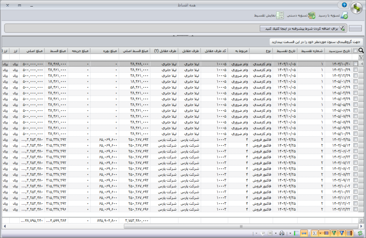The width and height of the screenshot is (366, 238).
Task: Tick the checkbox for row dated ۱۴۰۴/۰۴/۲۵
Action: click(x=355, y=139)
